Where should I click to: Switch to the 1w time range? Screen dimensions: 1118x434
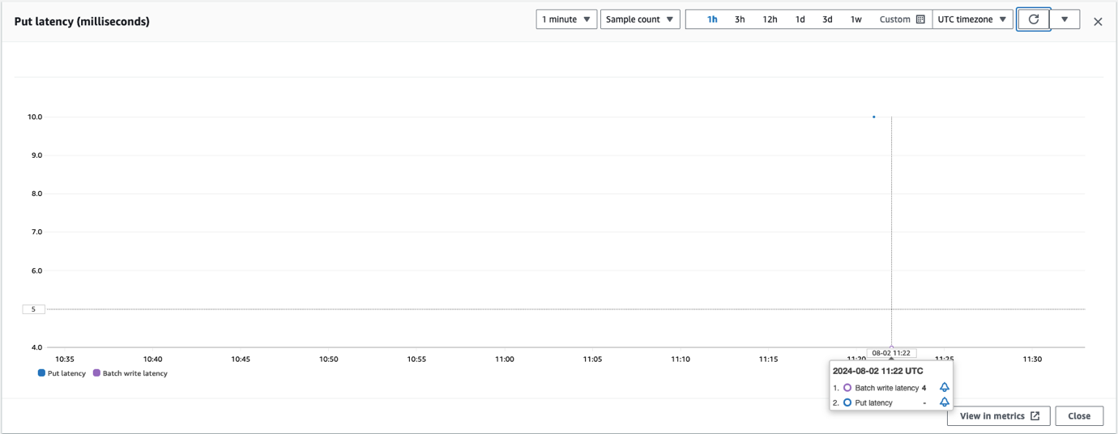856,19
